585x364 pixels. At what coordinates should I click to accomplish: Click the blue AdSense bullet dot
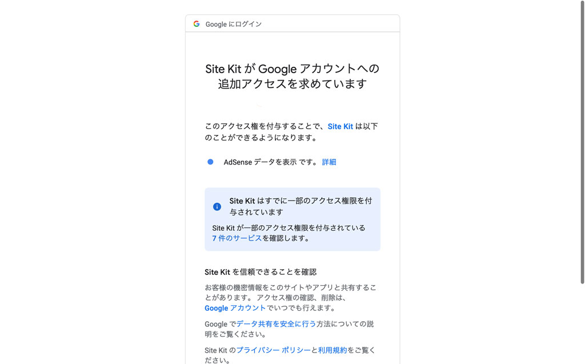(x=210, y=162)
